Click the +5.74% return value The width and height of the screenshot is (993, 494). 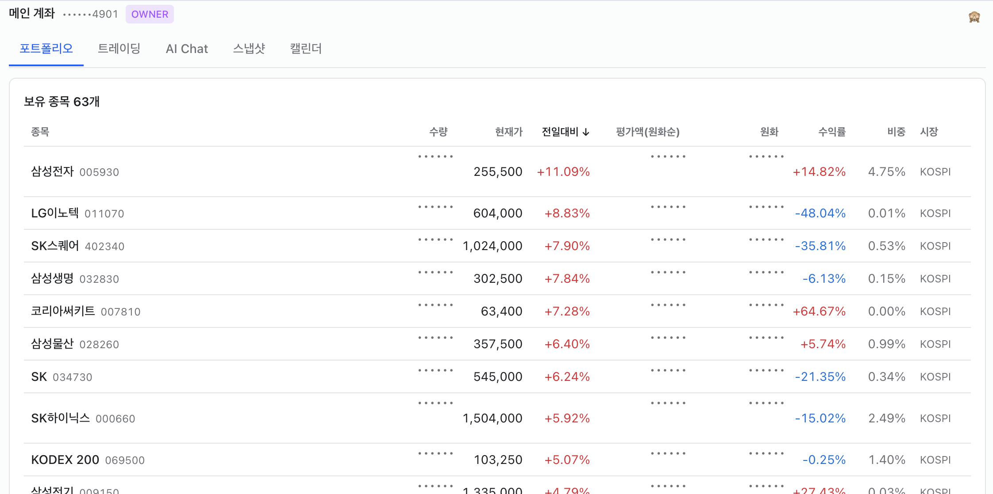(x=823, y=344)
